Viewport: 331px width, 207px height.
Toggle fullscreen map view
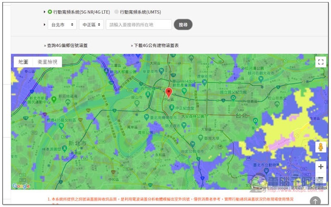click(321, 62)
